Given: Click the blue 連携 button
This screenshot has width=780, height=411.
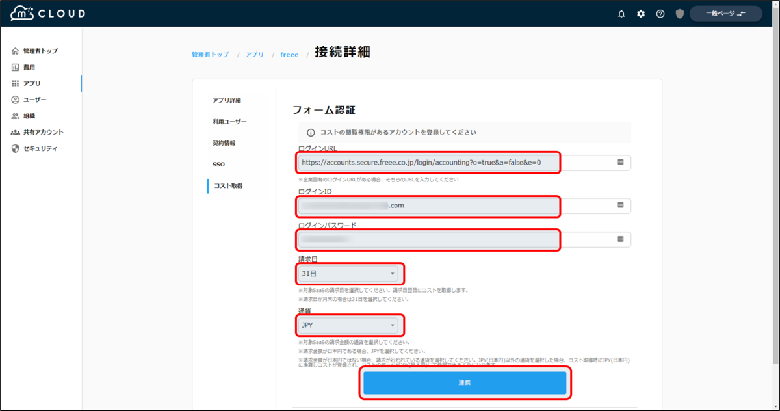Looking at the screenshot, I should point(465,383).
